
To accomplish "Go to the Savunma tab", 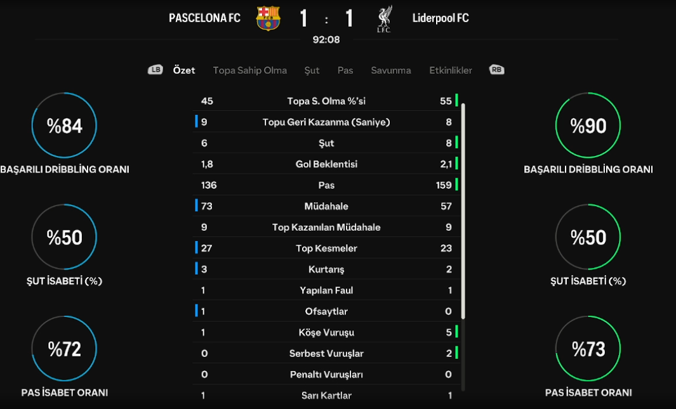I will pyautogui.click(x=391, y=70).
